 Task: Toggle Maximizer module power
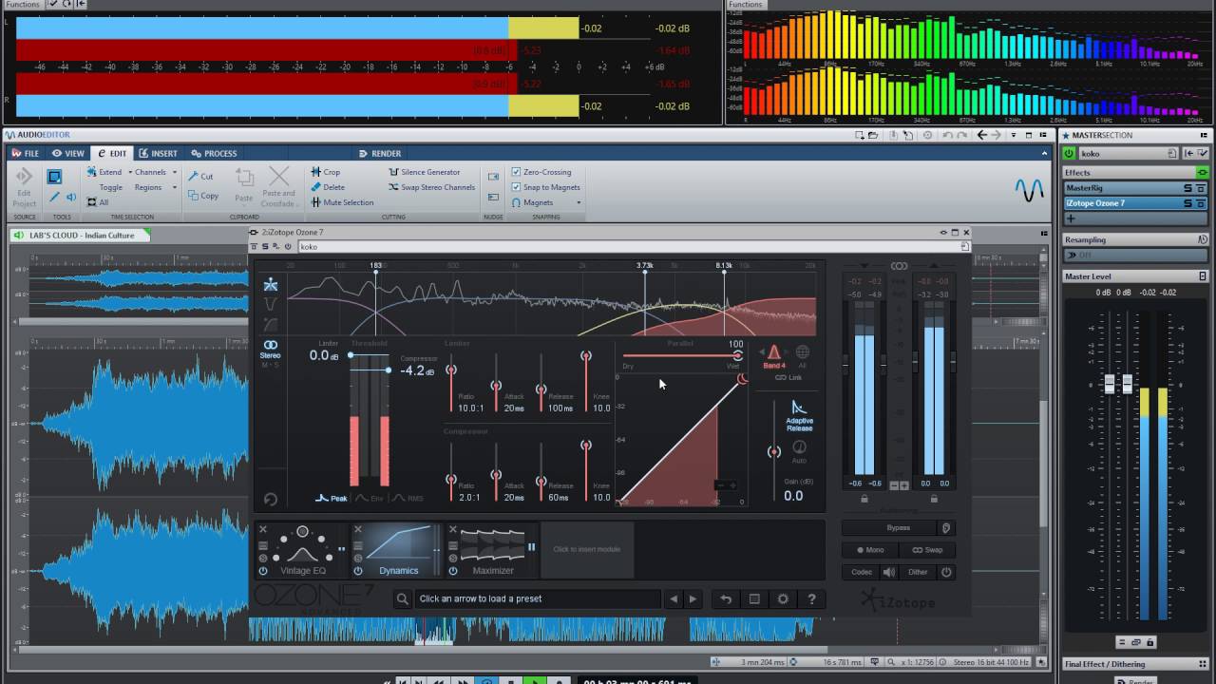coord(453,571)
